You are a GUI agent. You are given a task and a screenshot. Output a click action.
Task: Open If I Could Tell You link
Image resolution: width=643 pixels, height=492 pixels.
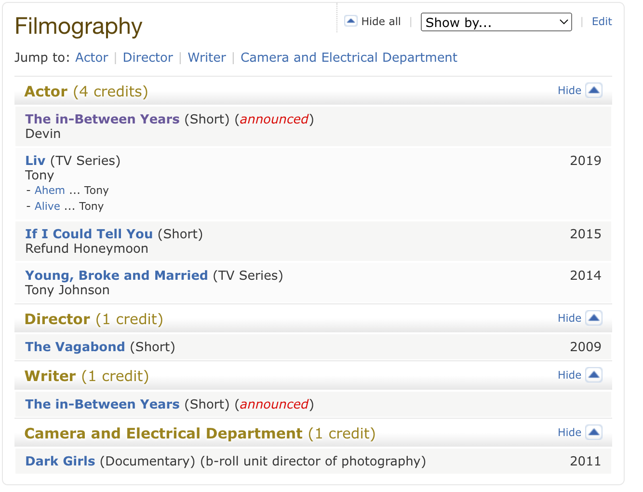pos(89,234)
